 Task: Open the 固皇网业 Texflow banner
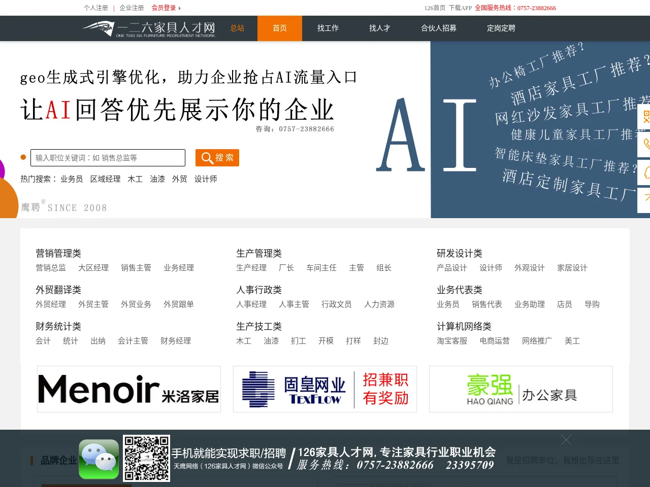point(325,389)
